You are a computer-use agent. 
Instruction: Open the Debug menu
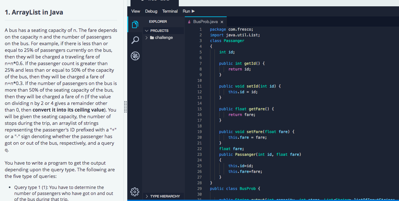[151, 11]
